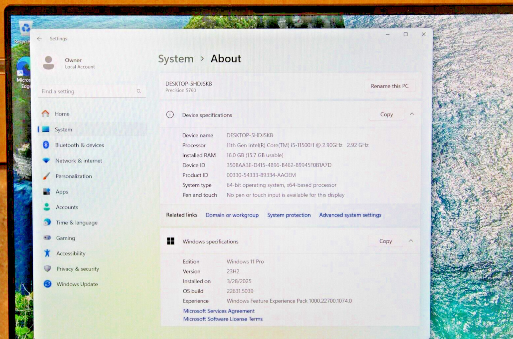Click the Privacy & security shield icon
The image size is (513, 339).
tap(47, 268)
